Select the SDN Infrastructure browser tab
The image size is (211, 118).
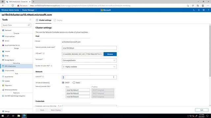(x=18, y=2)
